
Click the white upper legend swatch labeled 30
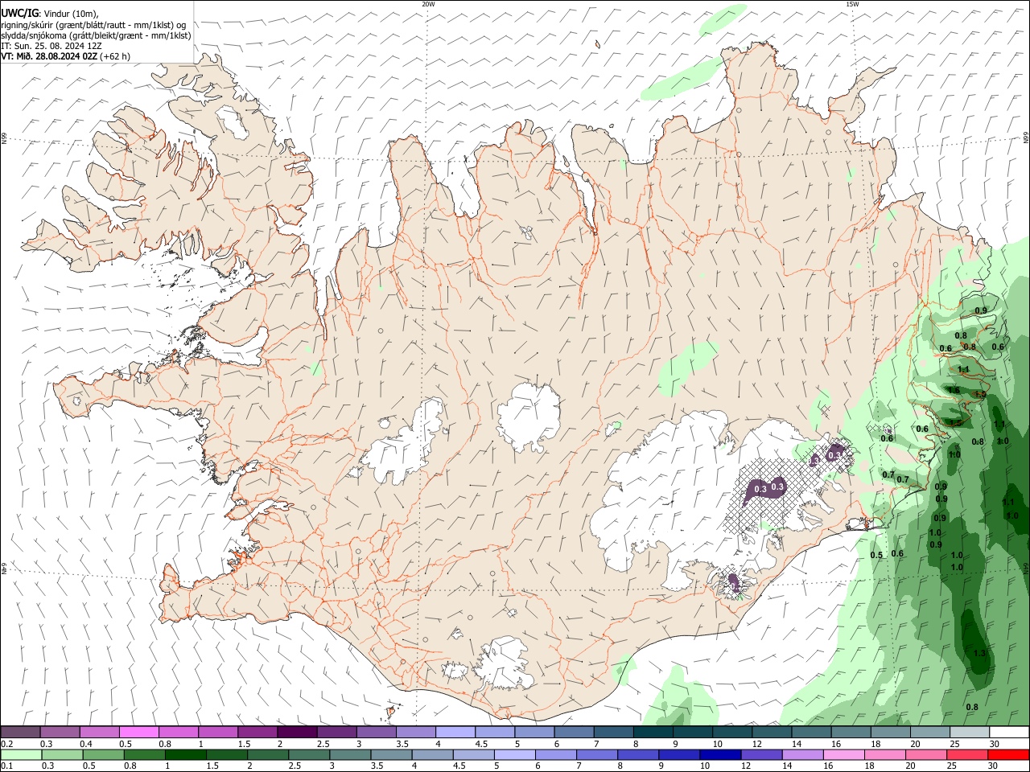pyautogui.click(x=1009, y=733)
